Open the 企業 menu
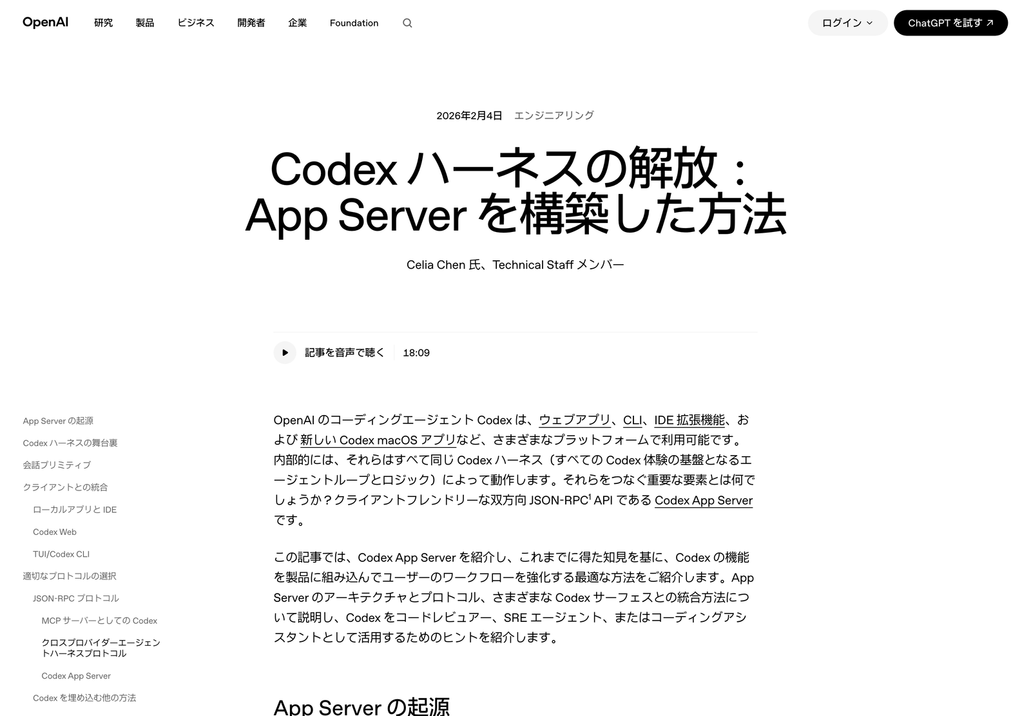1031x716 pixels. point(298,23)
